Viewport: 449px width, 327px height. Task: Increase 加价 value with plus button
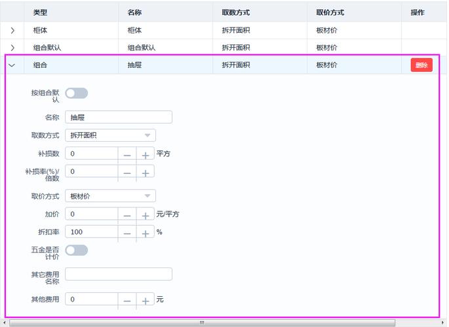[x=146, y=214]
